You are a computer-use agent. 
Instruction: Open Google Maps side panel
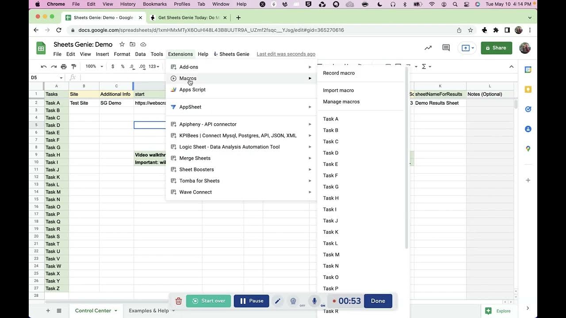tap(528, 149)
